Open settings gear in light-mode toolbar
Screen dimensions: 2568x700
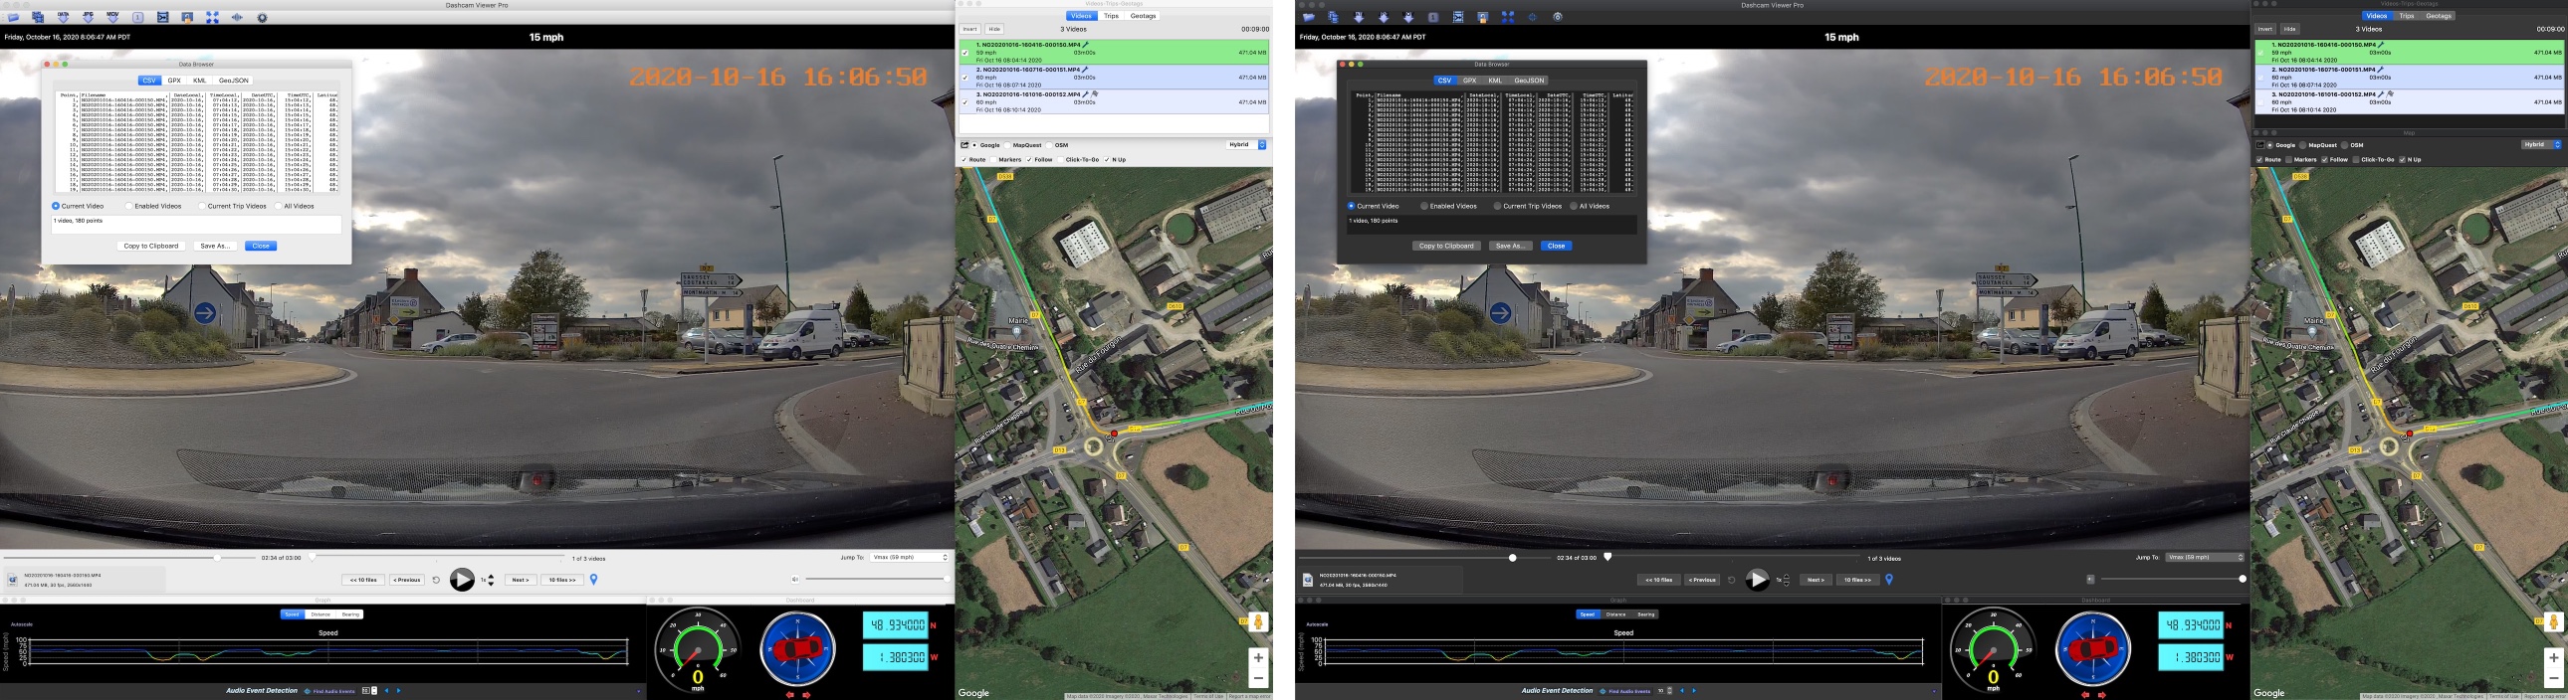[262, 18]
